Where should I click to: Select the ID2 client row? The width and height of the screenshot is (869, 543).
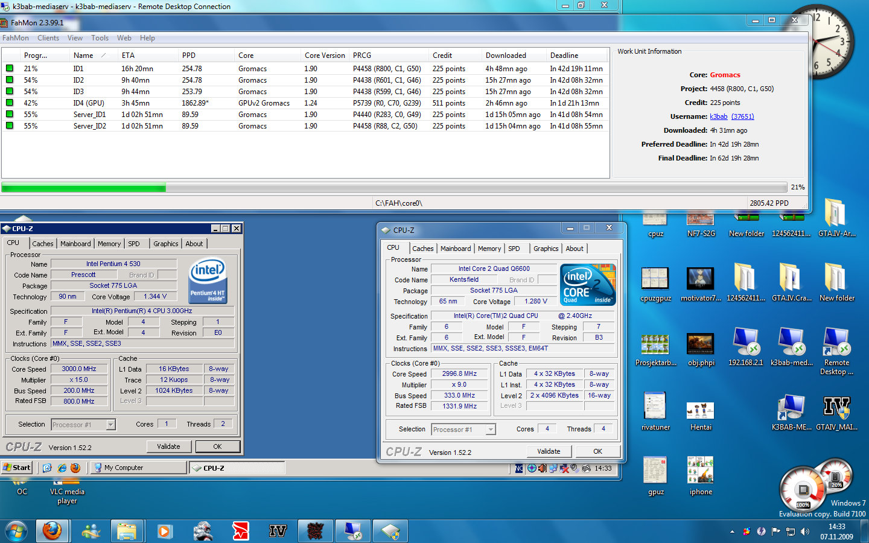click(305, 80)
